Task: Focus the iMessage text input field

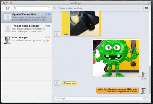Action: tap(98, 99)
